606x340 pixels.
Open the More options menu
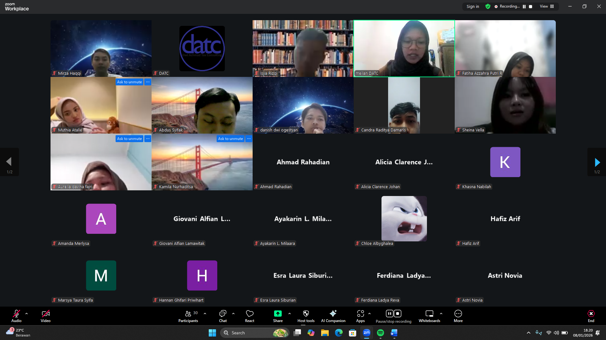(458, 316)
